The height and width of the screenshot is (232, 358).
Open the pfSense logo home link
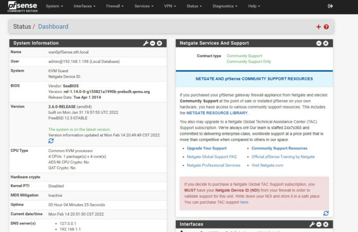(23, 7)
